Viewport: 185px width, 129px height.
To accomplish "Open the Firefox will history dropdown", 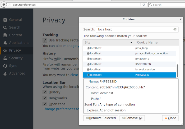I will click(70, 59).
